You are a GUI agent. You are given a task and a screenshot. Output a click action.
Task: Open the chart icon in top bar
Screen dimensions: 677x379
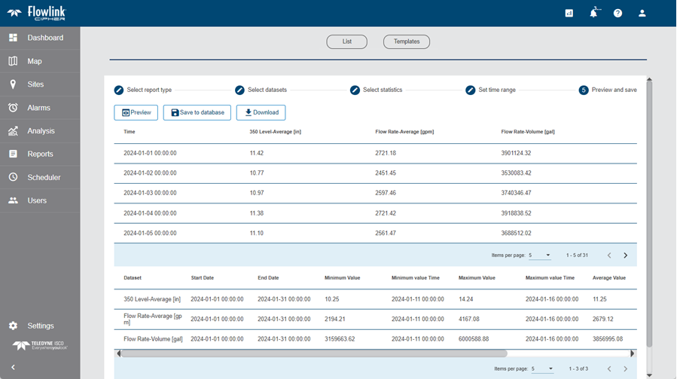[569, 13]
